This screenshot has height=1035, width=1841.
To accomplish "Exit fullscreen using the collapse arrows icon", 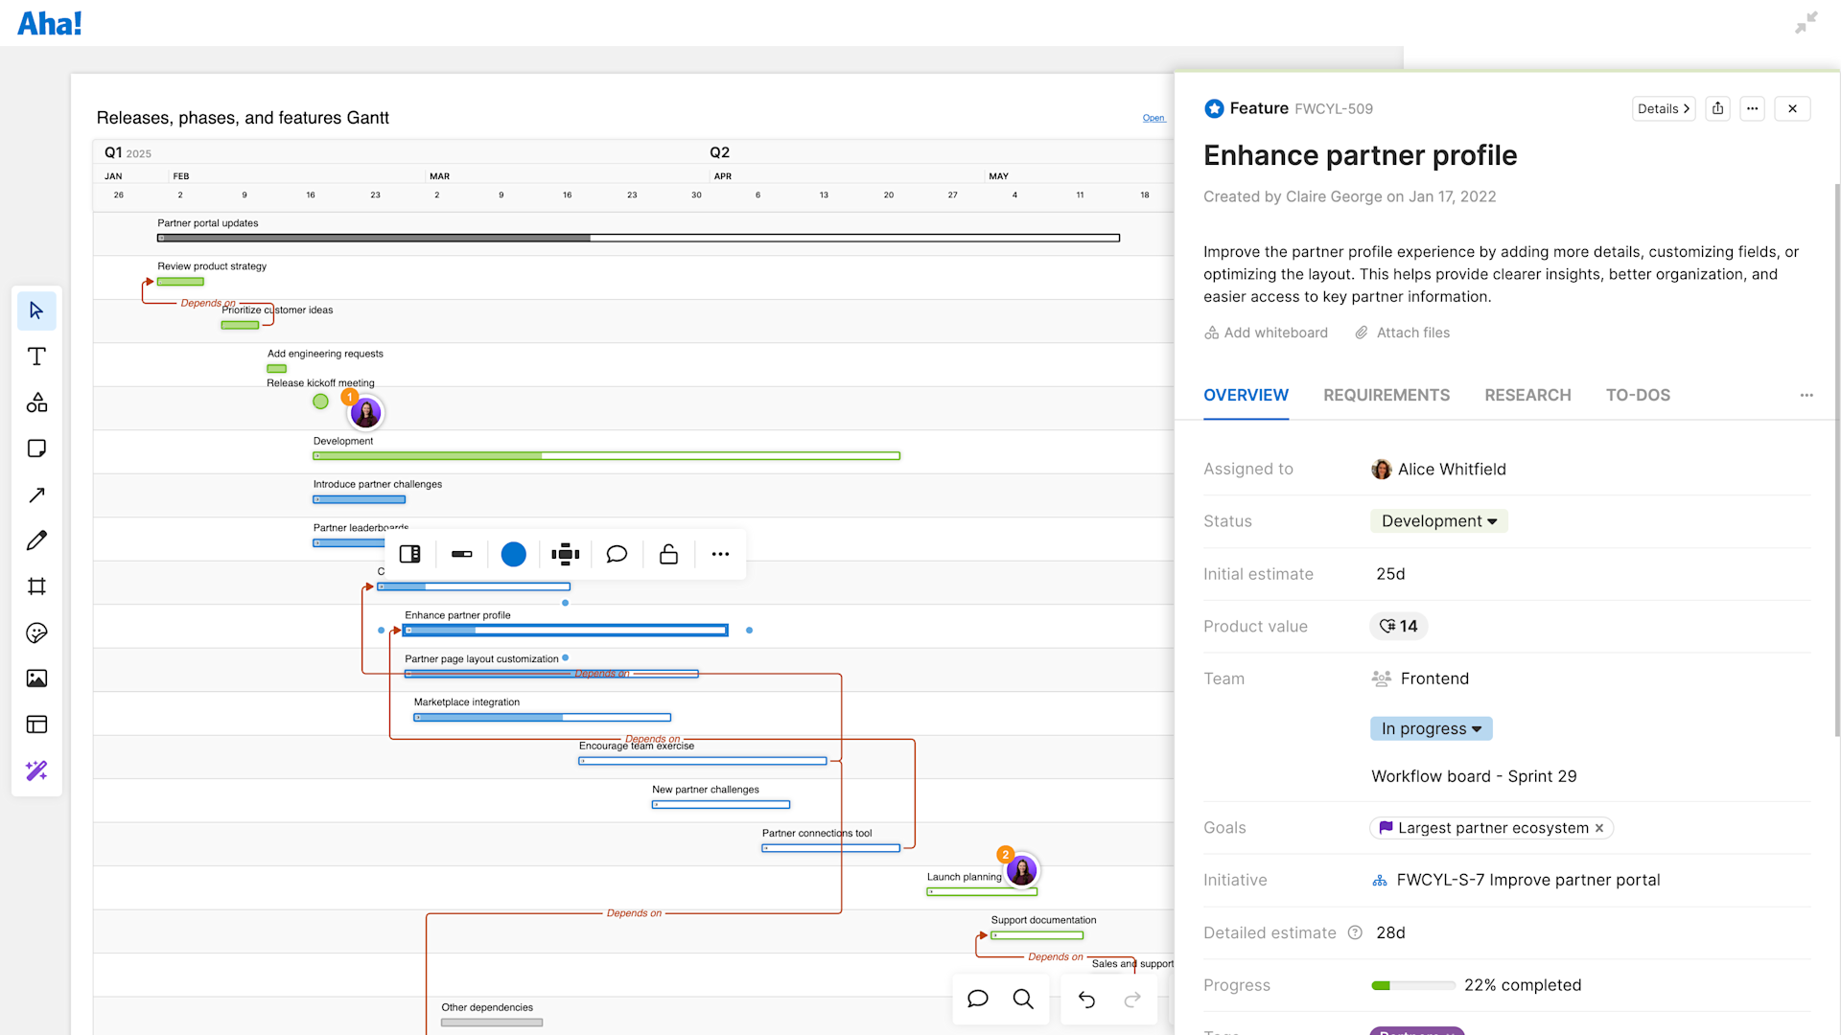I will point(1806,23).
